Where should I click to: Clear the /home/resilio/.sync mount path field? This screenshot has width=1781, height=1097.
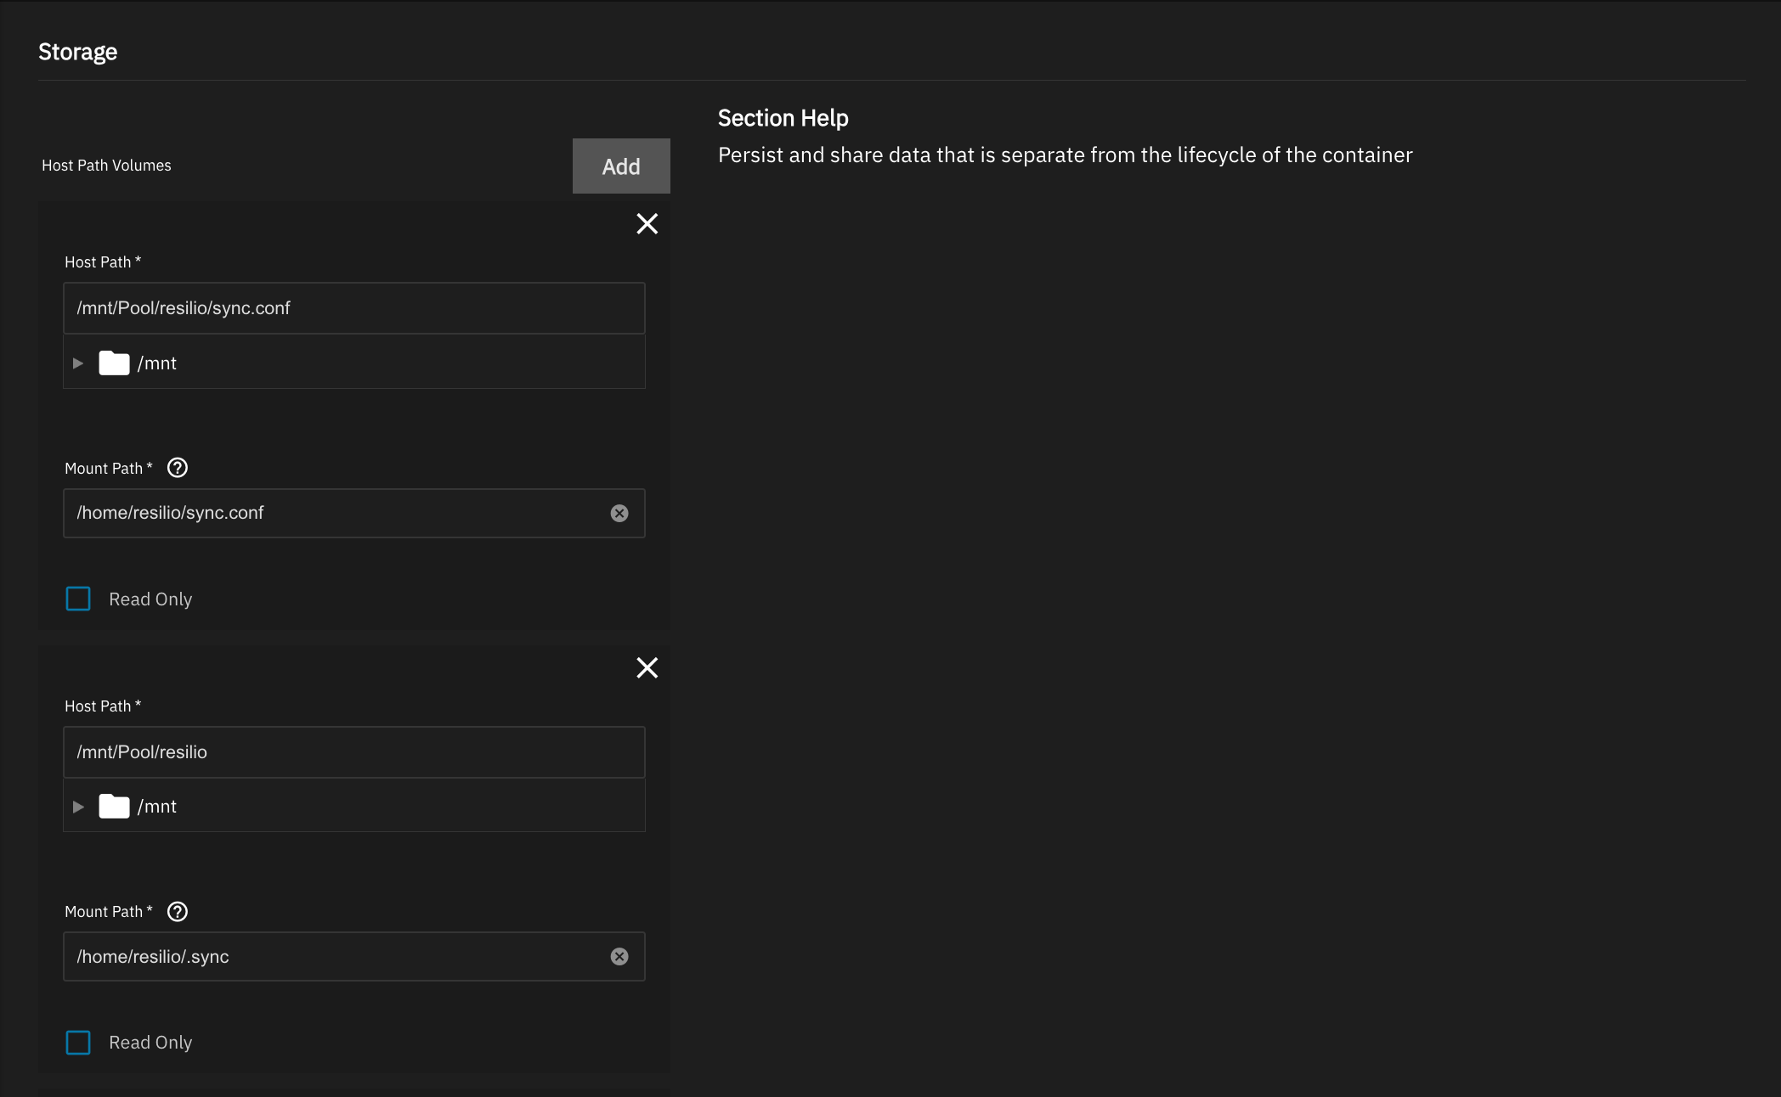(619, 957)
